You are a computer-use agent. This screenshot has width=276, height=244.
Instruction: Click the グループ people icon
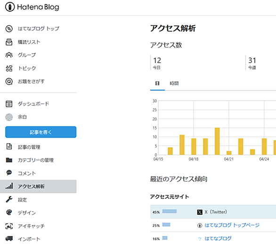9,55
